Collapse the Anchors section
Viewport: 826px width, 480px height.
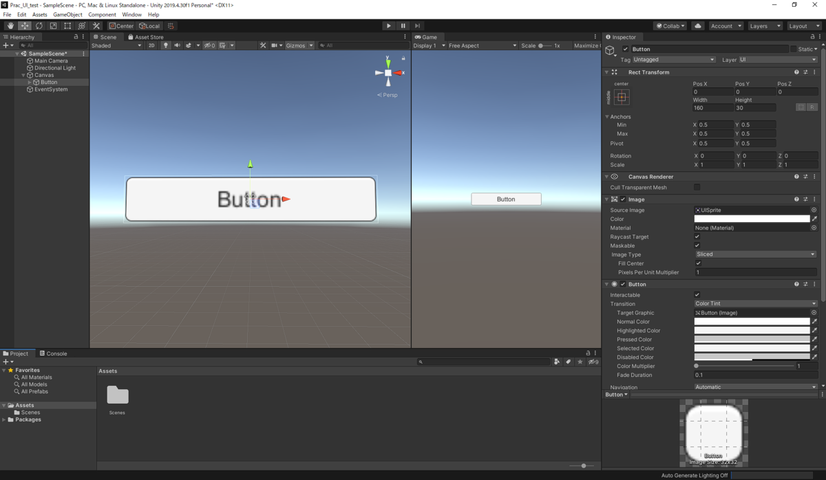point(607,117)
